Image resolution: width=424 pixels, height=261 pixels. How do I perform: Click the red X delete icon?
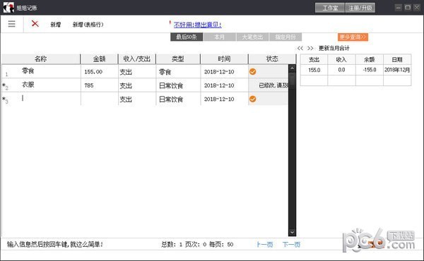[x=35, y=23]
